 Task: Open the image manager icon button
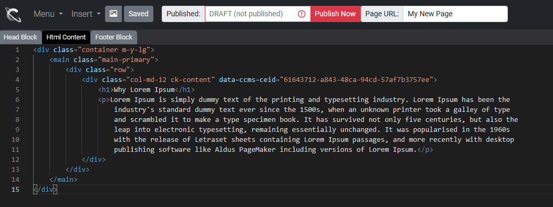[113, 14]
